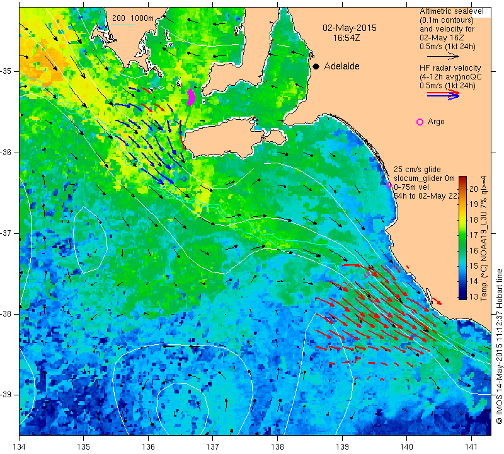The width and height of the screenshot is (504, 454).
Task: Select colorbar value 20
Action: 474,189
